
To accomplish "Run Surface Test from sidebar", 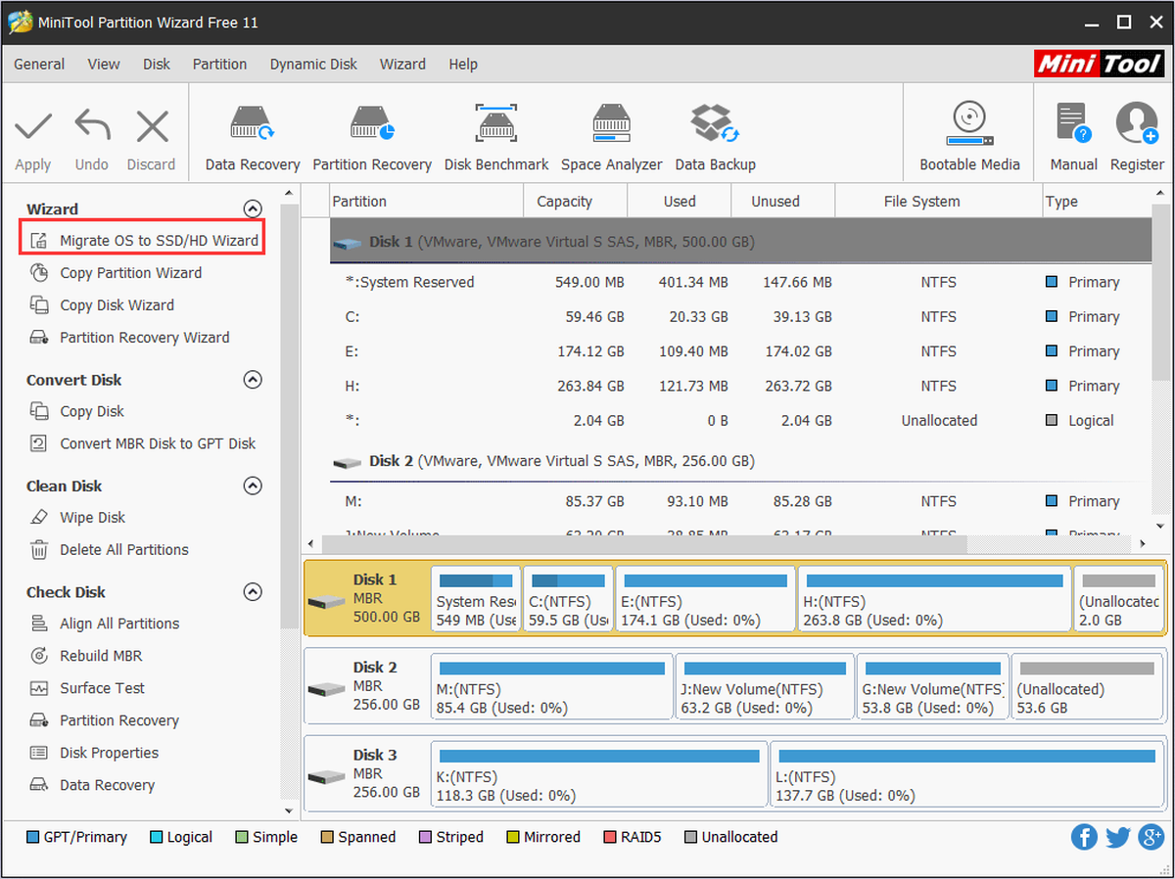I will (102, 688).
